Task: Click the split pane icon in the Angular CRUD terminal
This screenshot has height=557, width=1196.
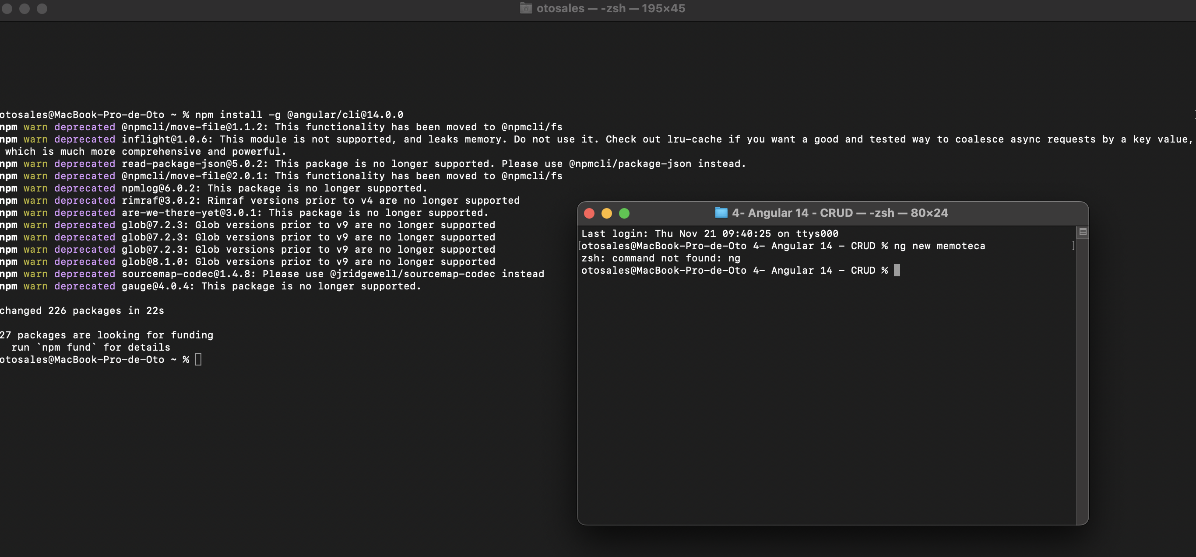Action: click(1083, 232)
